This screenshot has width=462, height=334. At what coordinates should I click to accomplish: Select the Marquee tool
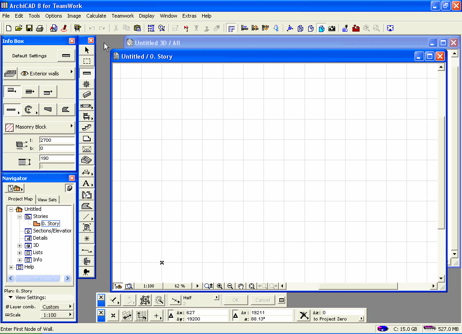point(87,61)
